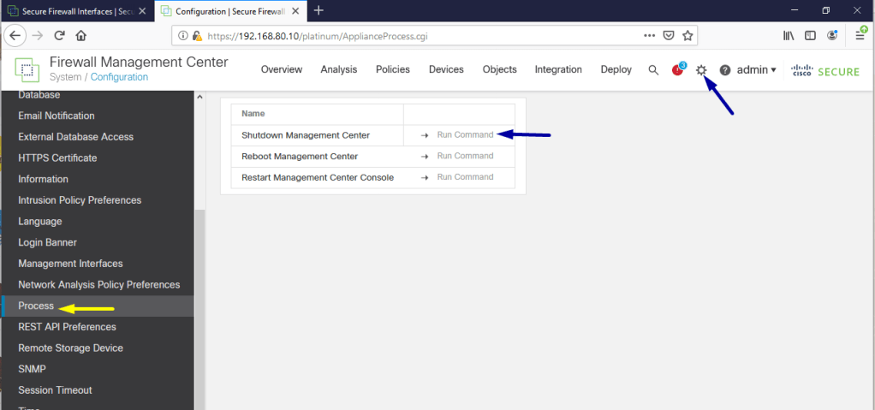
Task: Click the Configuration breadcrumb link
Action: click(x=119, y=77)
